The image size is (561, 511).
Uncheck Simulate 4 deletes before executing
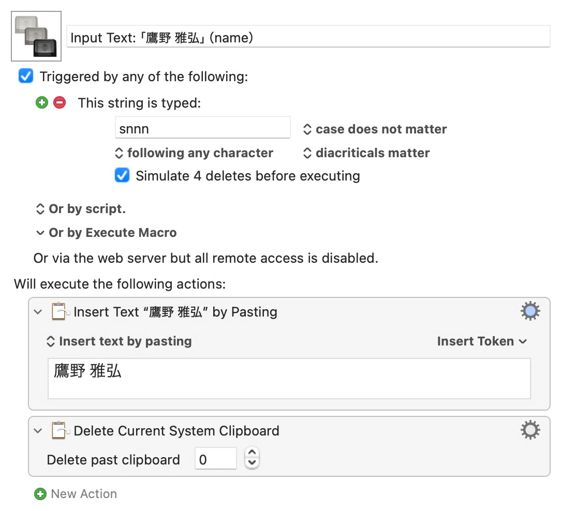[122, 175]
